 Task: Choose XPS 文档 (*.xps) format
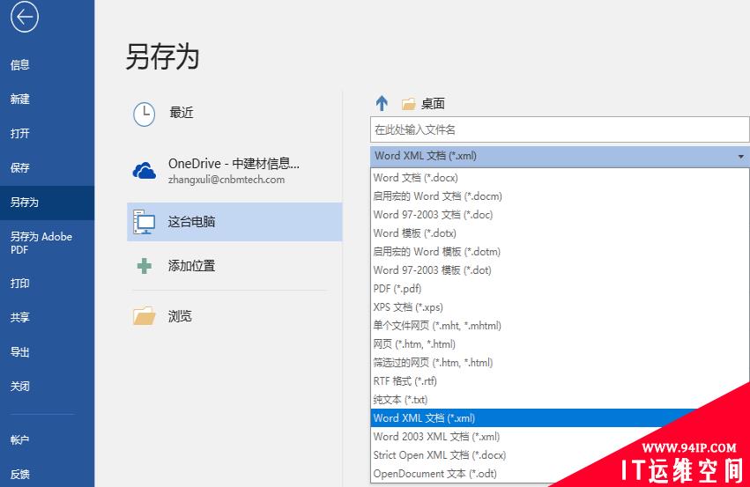(560, 306)
